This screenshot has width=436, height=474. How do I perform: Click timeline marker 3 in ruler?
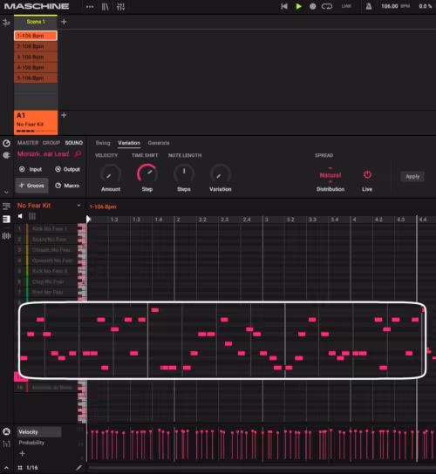coord(266,220)
